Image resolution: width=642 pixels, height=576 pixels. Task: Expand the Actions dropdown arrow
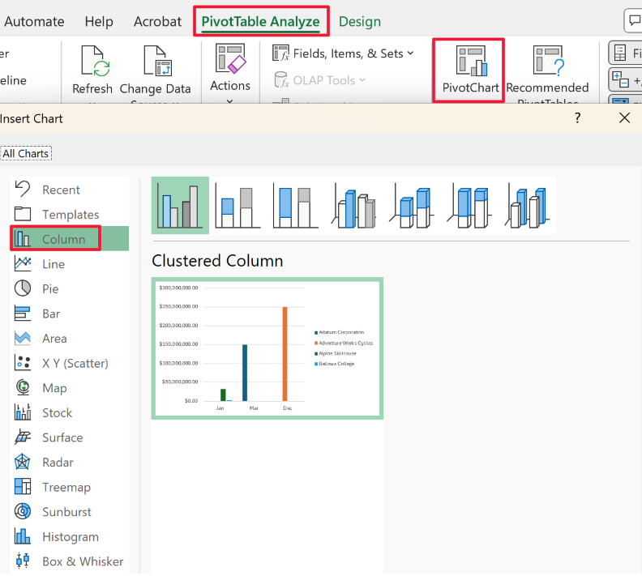(x=229, y=101)
